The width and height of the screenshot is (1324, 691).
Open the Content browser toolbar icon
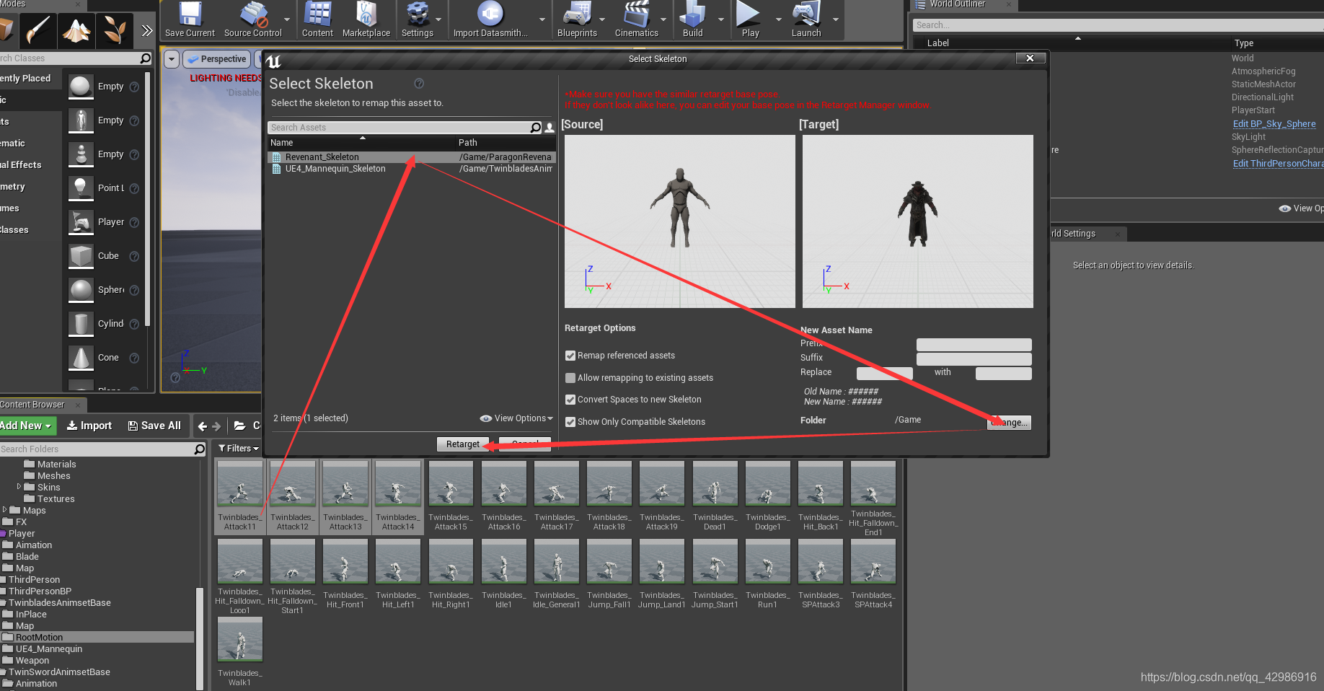point(317,19)
